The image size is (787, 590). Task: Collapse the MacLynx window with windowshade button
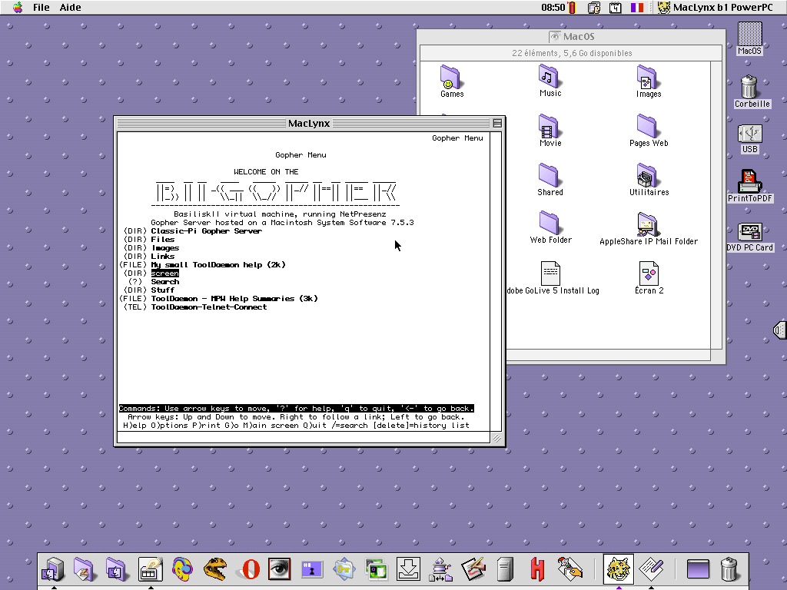click(497, 123)
